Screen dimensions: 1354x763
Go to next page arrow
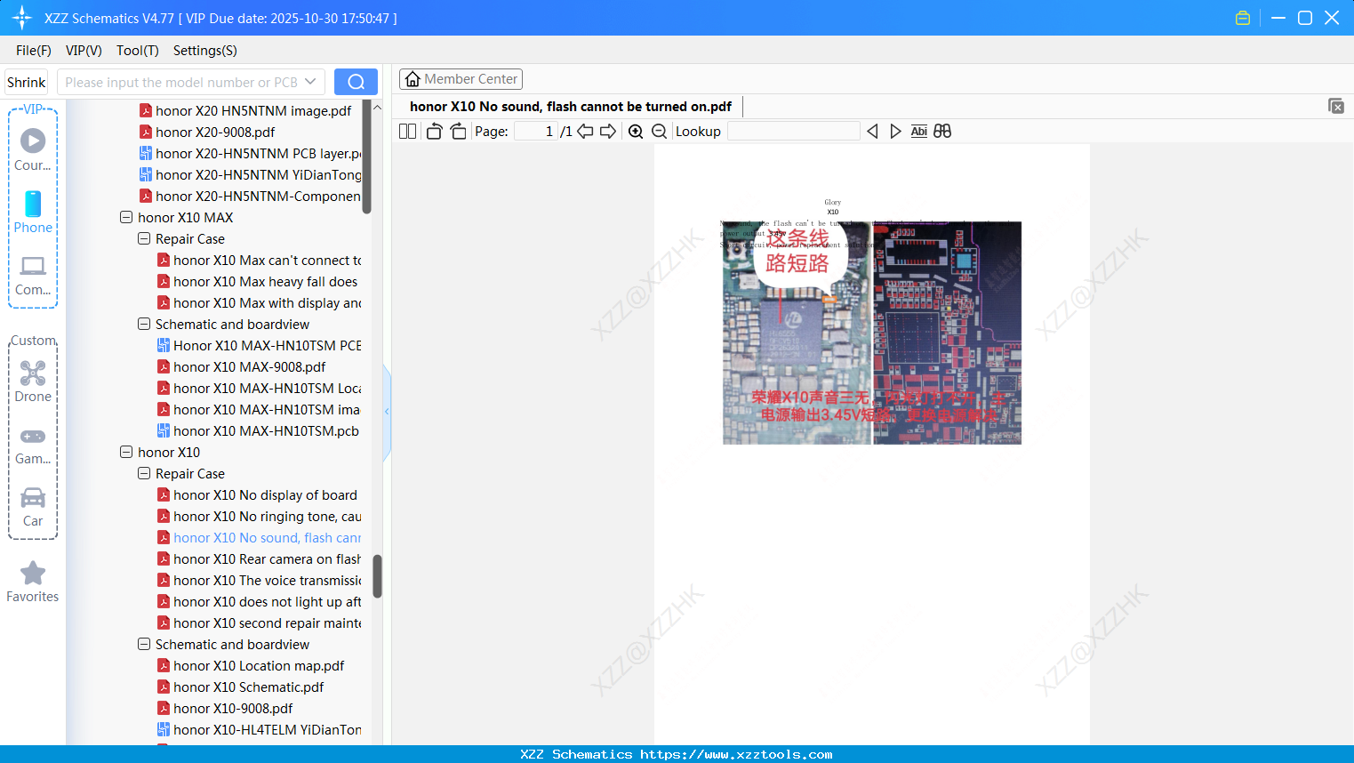[608, 132]
